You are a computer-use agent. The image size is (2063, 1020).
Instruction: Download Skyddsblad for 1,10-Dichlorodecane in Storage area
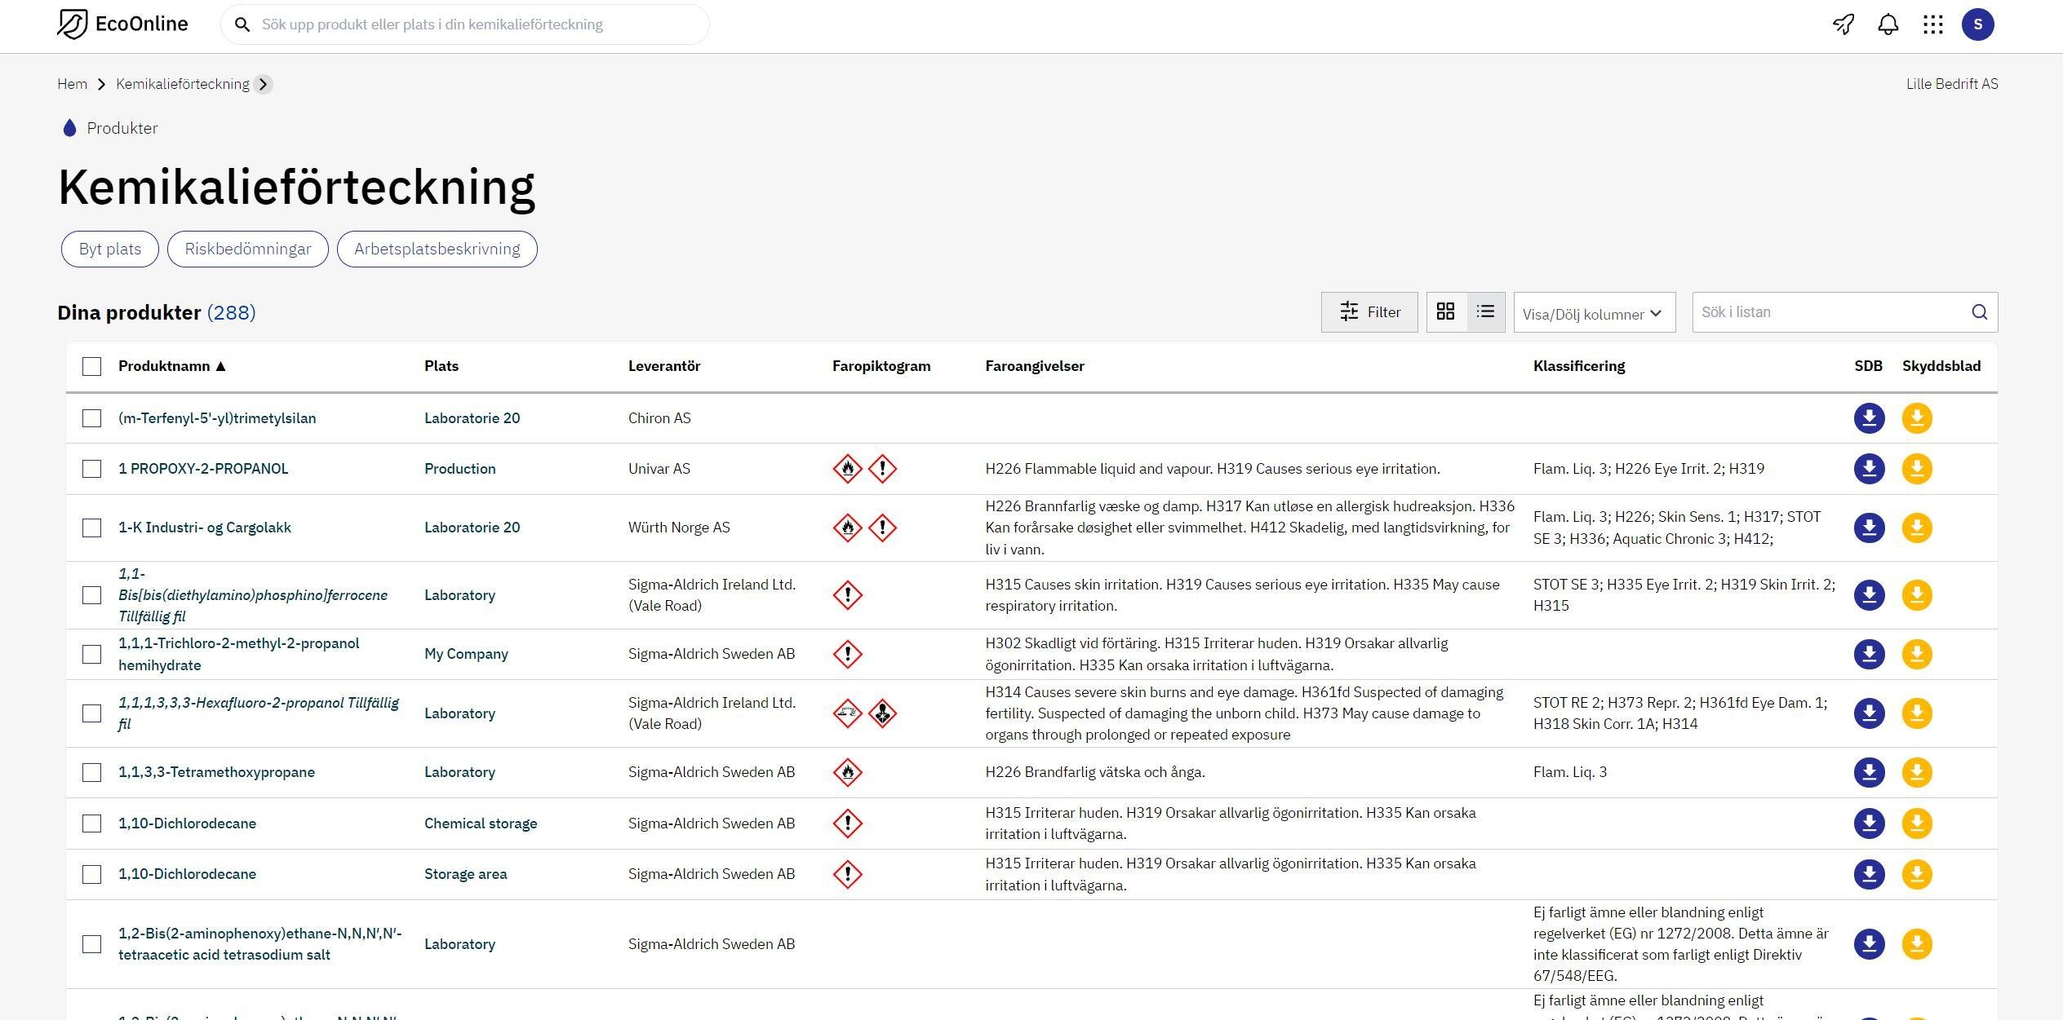pos(1917,874)
